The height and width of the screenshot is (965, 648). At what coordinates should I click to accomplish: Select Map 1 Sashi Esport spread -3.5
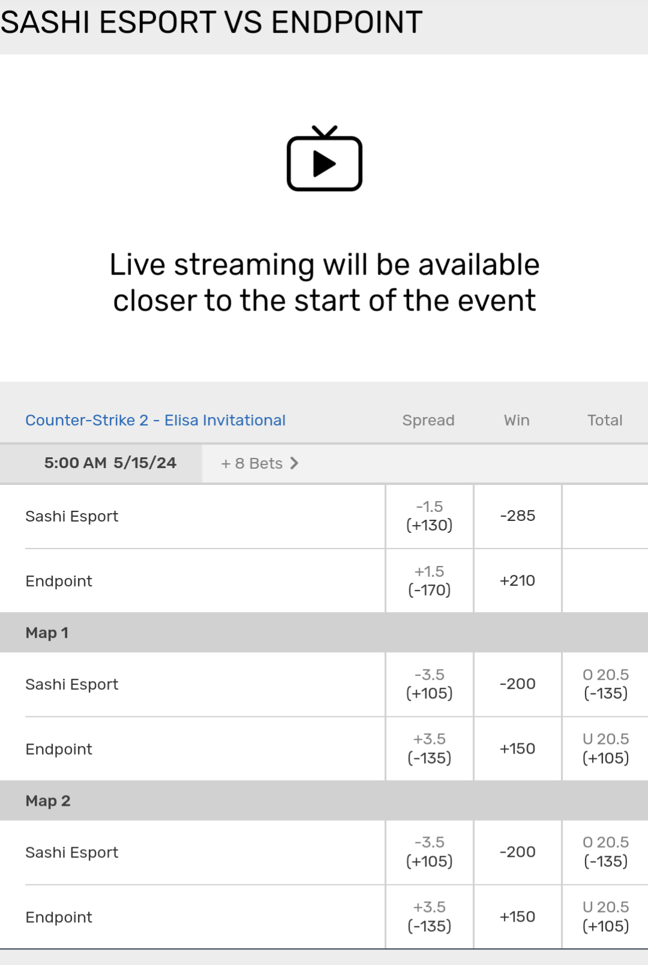429,684
